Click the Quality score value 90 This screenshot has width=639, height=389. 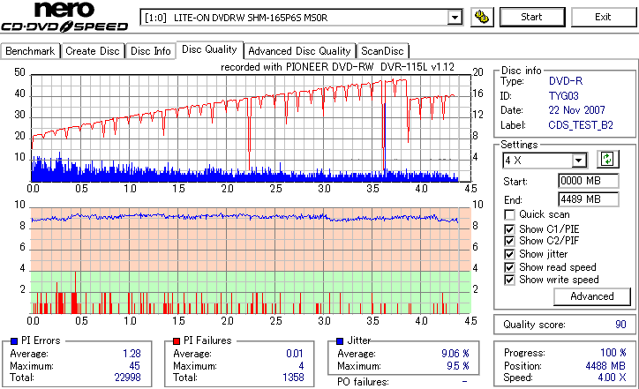tap(620, 325)
